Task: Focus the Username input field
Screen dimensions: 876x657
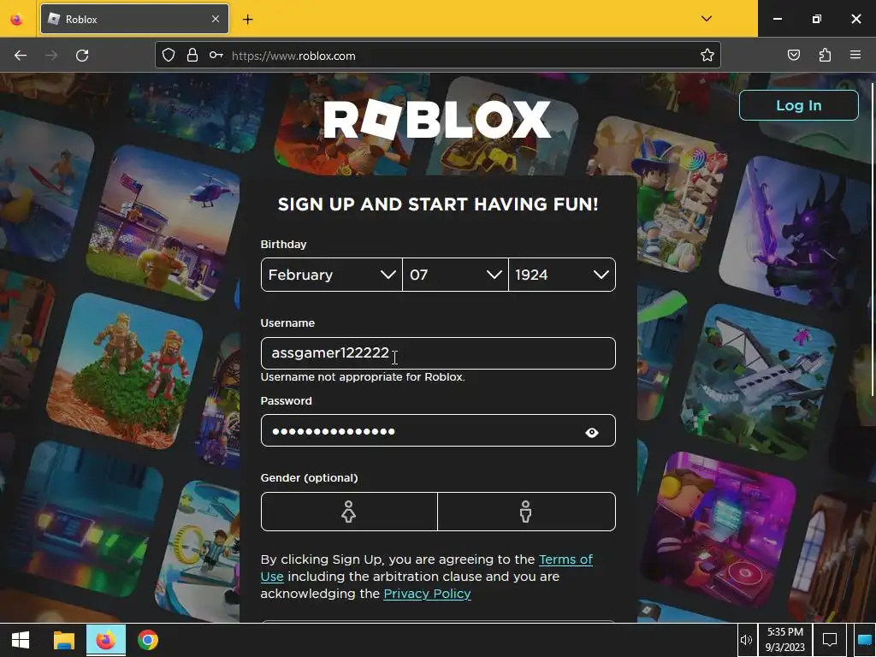Action: 438,353
